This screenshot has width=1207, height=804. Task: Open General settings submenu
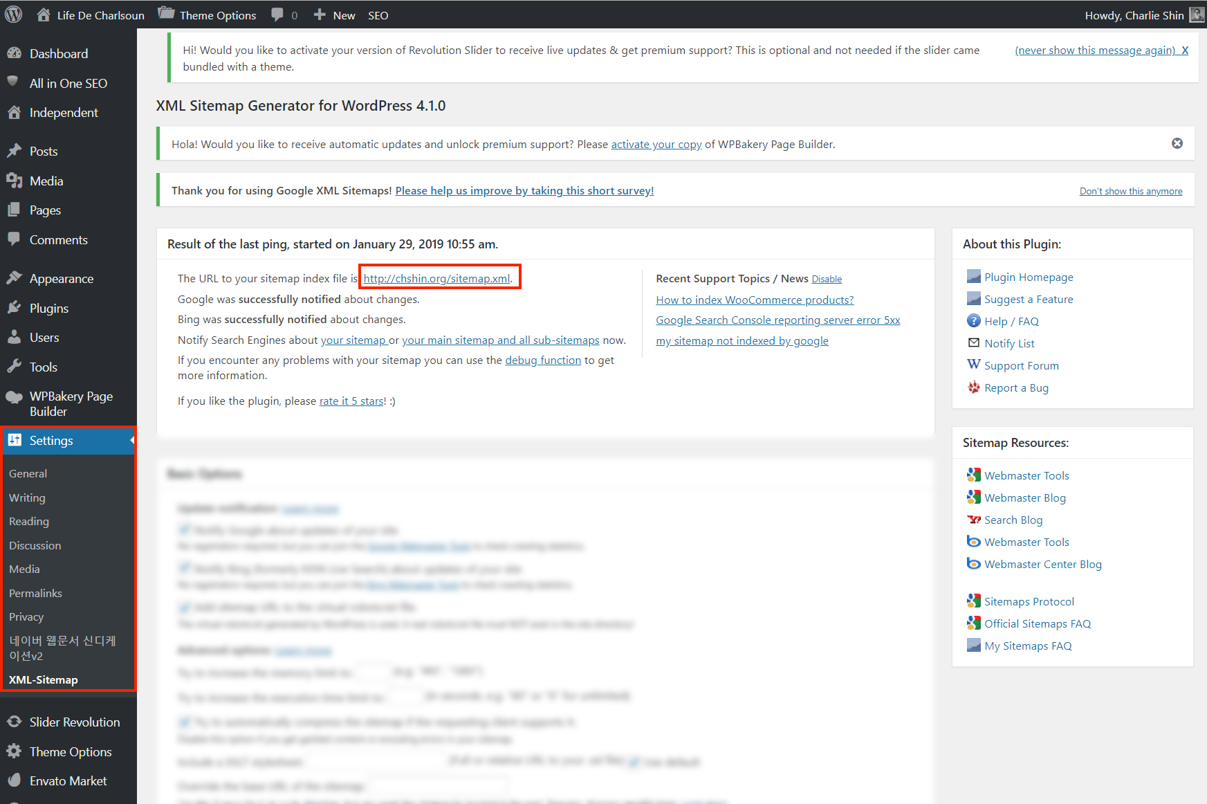[28, 473]
